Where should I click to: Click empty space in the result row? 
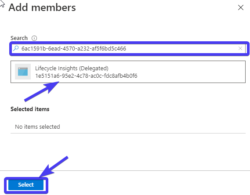point(191,72)
